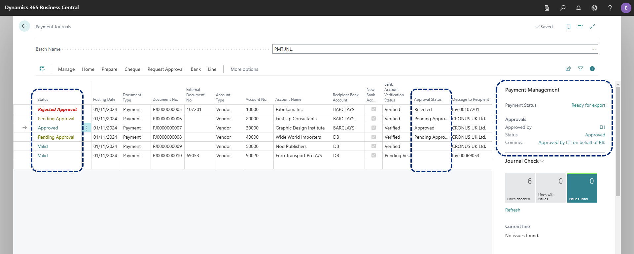Open row options for Approved line

(x=87, y=128)
